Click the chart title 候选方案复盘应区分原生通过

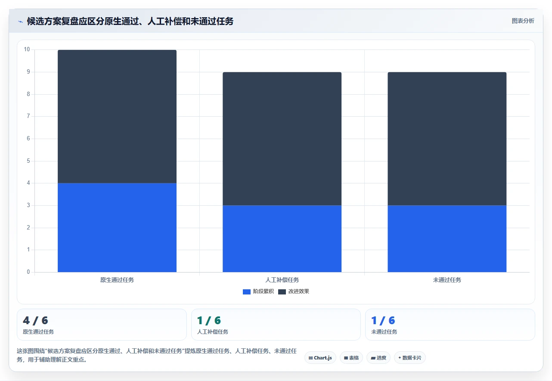130,21
